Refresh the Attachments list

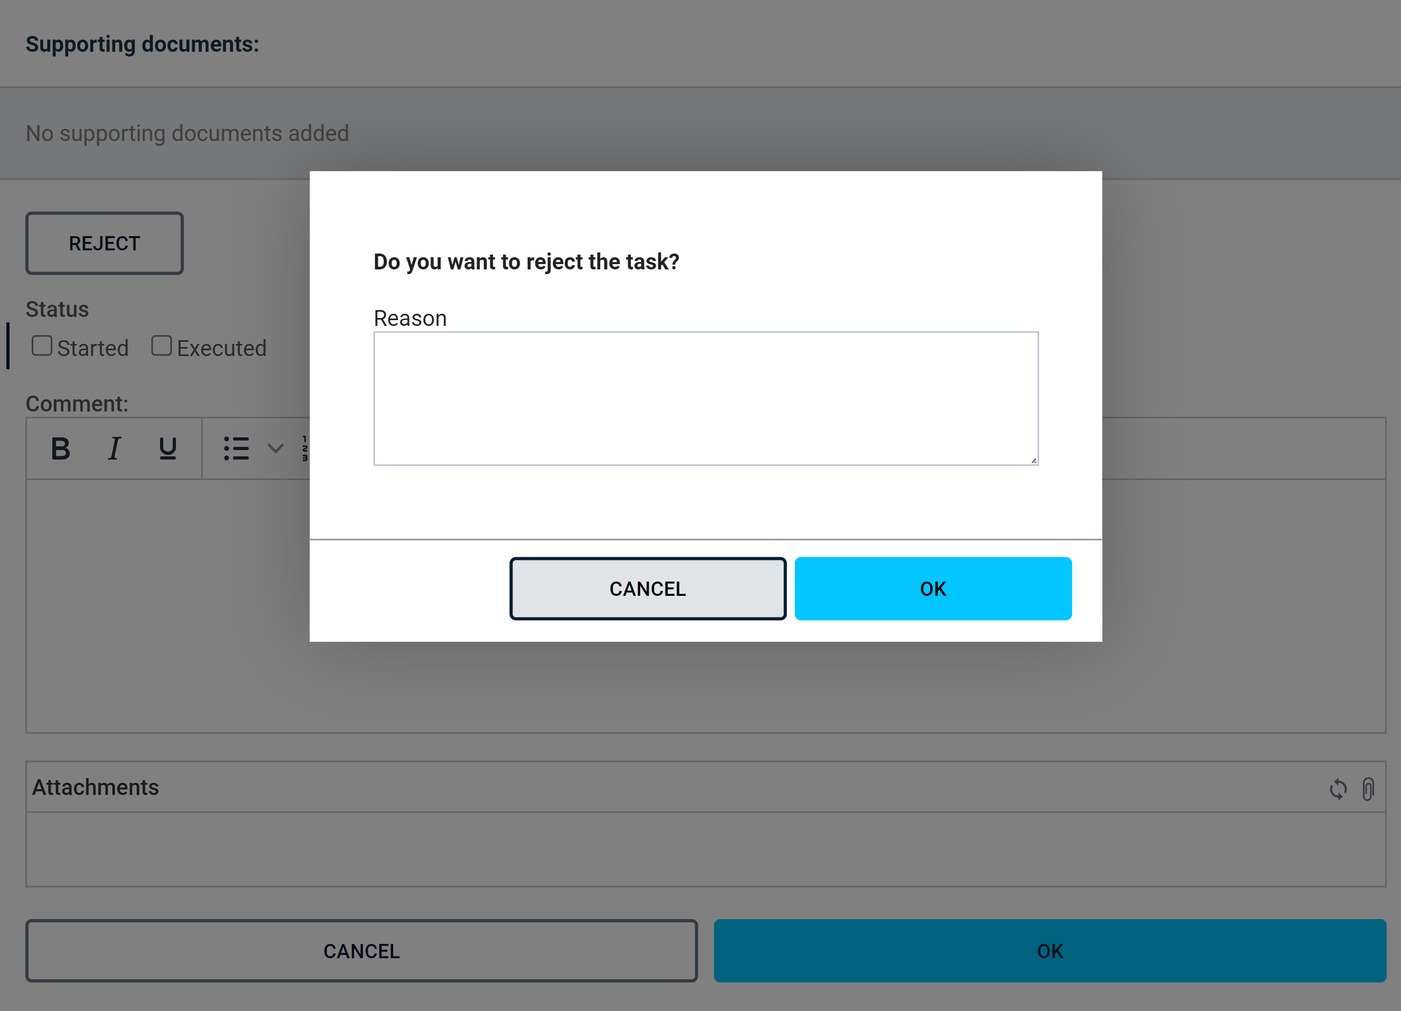1338,789
